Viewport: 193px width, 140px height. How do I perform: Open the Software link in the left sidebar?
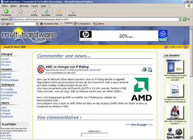tap(6, 77)
